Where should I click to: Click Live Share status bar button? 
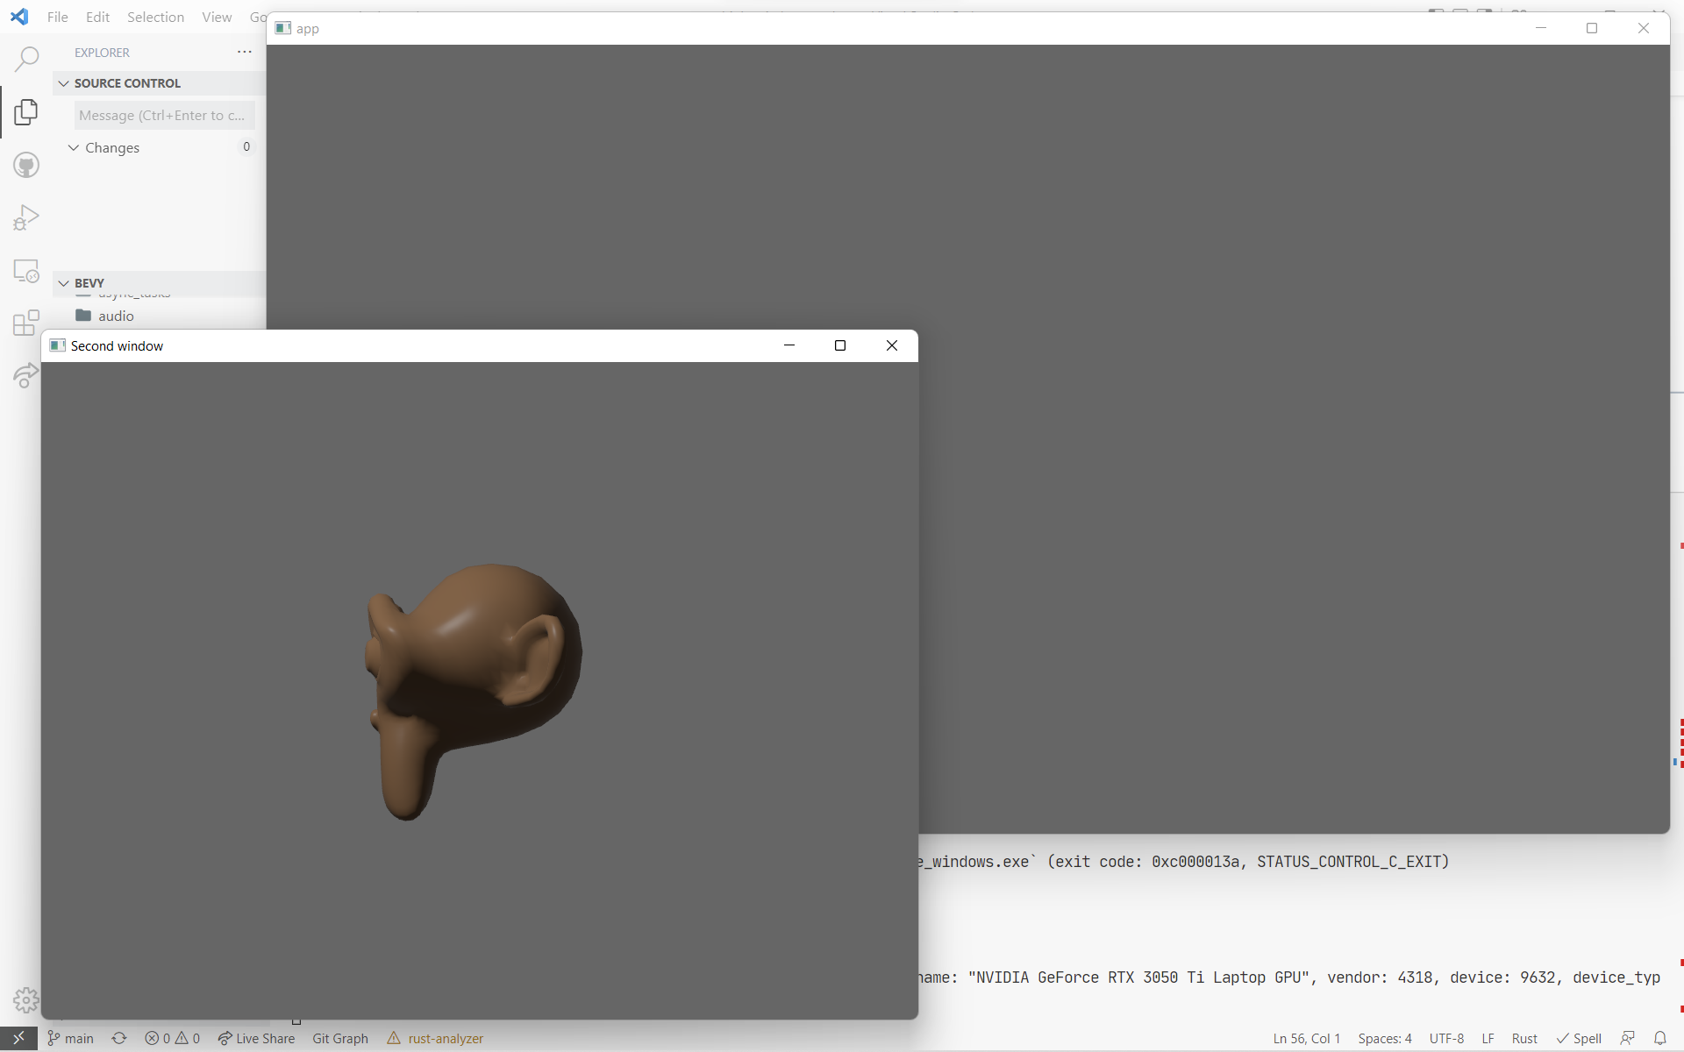click(257, 1038)
